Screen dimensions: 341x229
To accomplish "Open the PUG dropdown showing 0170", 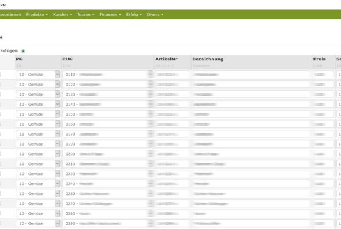I will (108, 134).
